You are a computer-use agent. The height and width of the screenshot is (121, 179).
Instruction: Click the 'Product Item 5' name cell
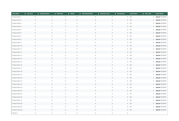click(x=17, y=30)
